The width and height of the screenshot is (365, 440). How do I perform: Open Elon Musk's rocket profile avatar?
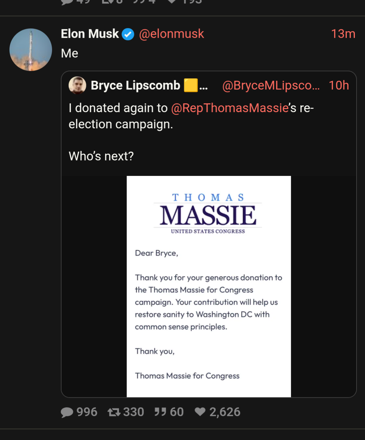[31, 50]
